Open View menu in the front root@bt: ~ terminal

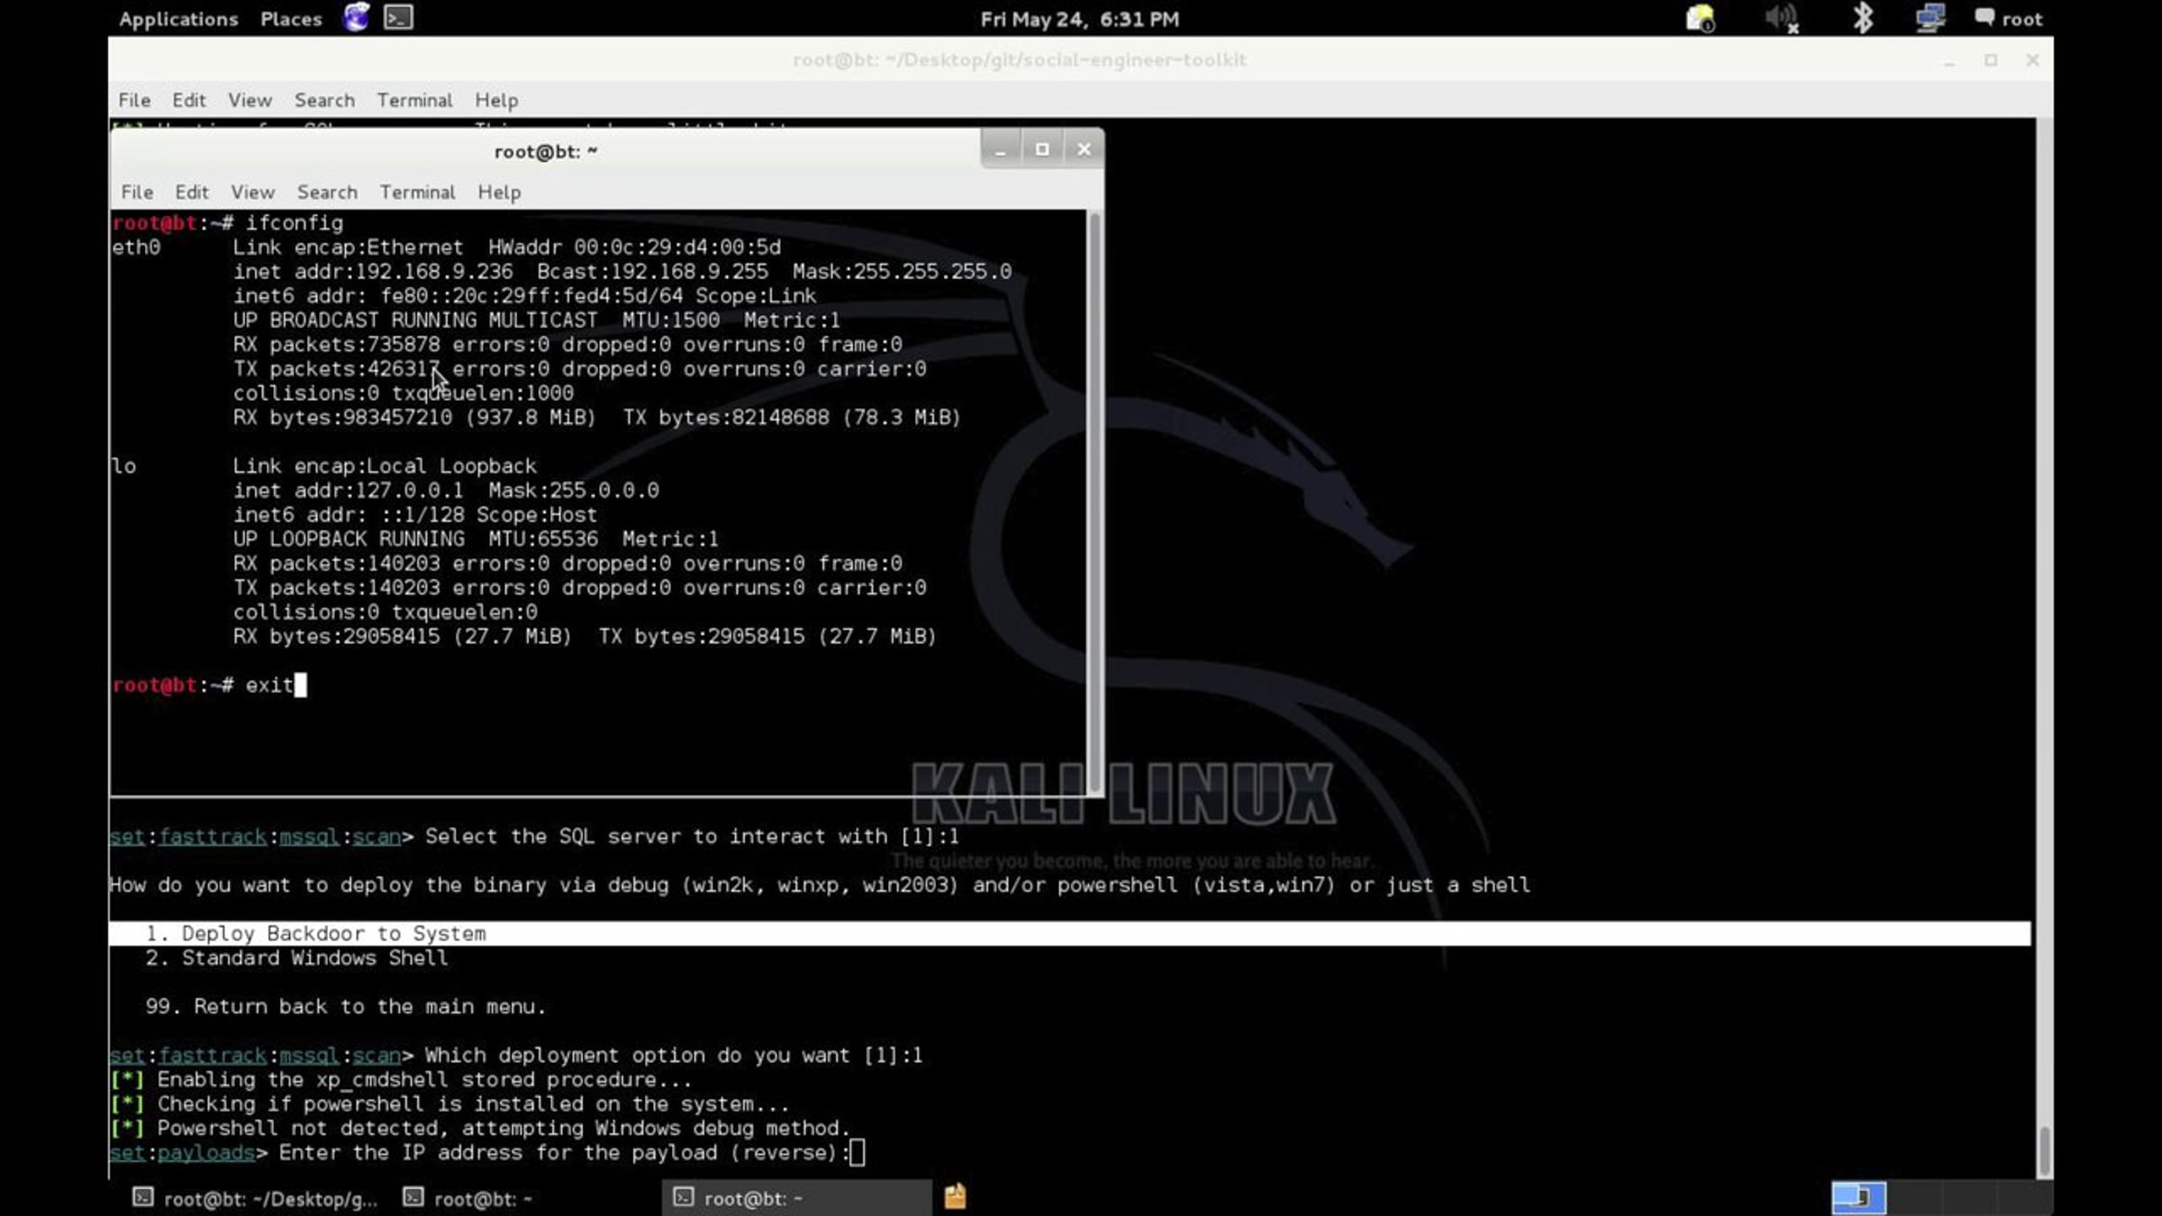(x=252, y=192)
